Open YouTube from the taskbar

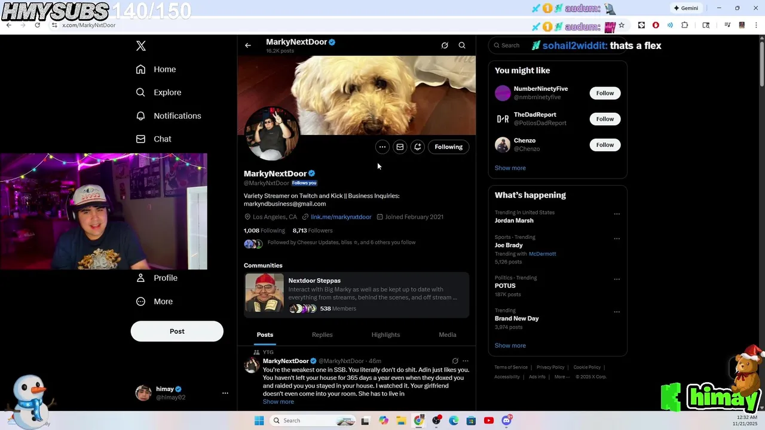pyautogui.click(x=489, y=420)
